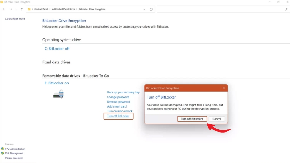Open TPM Administration link

15,149
